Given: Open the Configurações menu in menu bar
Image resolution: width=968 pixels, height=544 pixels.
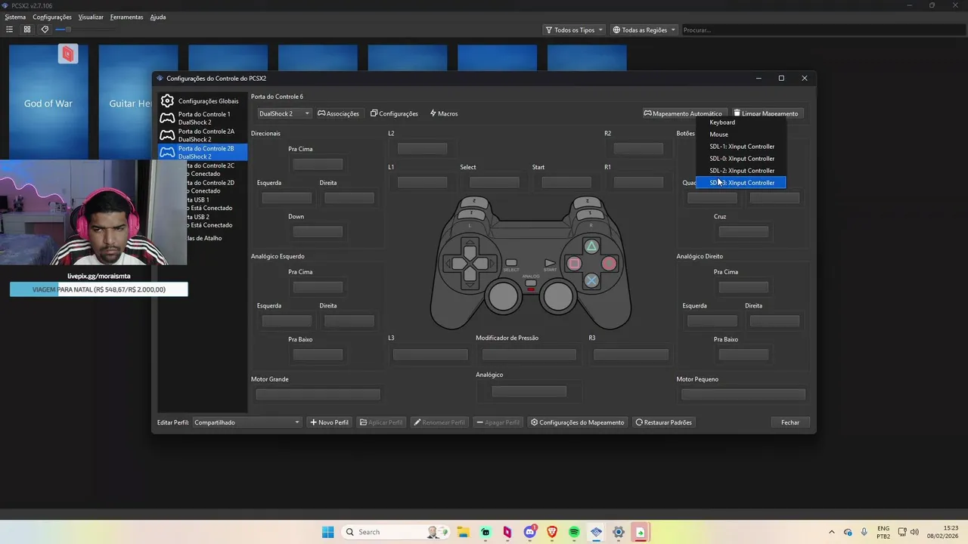Looking at the screenshot, I should (52, 17).
